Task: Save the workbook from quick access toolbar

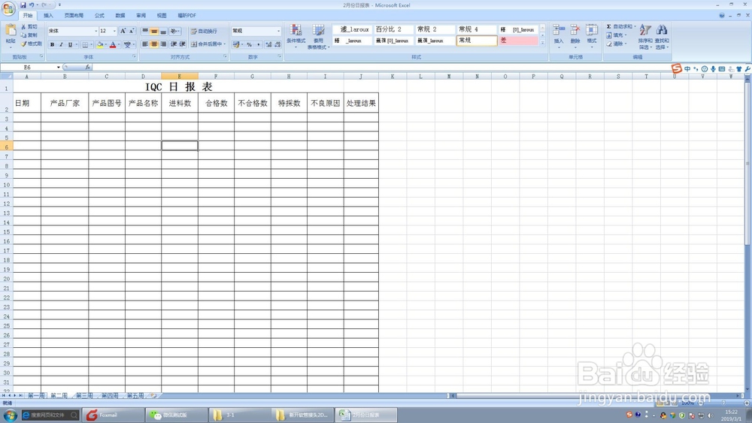Action: [23, 5]
